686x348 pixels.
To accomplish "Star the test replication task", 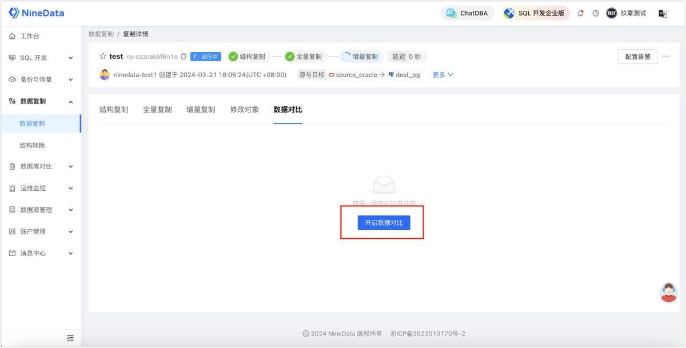I will coord(103,57).
